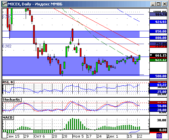The image size is (169, 140).
Task: Click the Ноя 5 date label
Action: pos(78,136)
